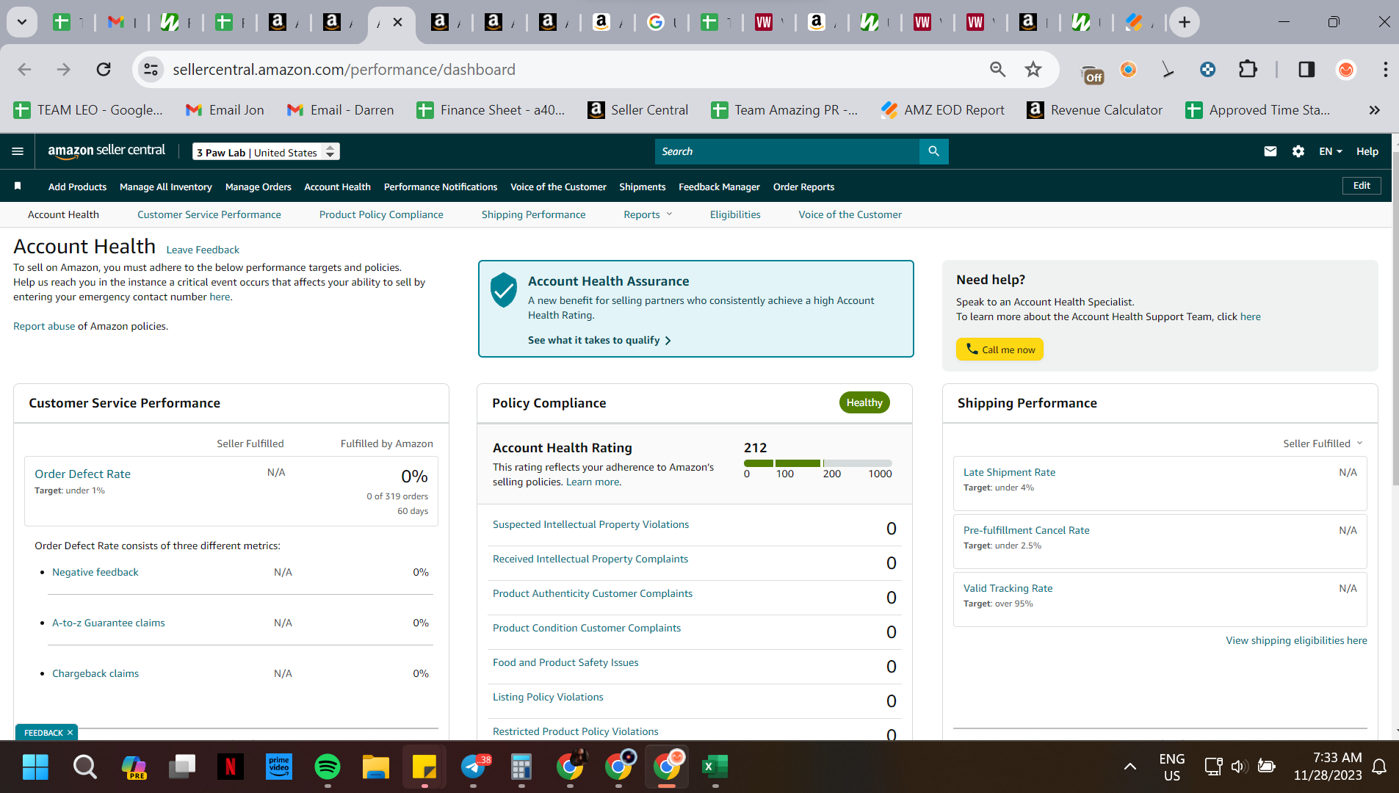Go back using the browser back arrow

pos(24,69)
